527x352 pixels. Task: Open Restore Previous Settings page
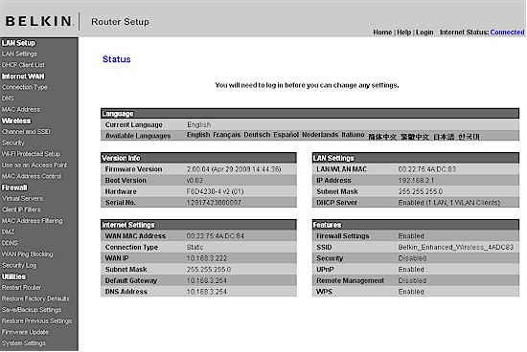coord(36,321)
